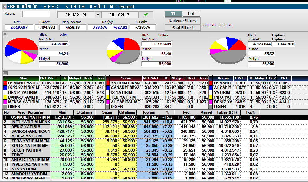Click the Takas value 51.716.200
The image size is (308, 182).
tap(229, 127)
